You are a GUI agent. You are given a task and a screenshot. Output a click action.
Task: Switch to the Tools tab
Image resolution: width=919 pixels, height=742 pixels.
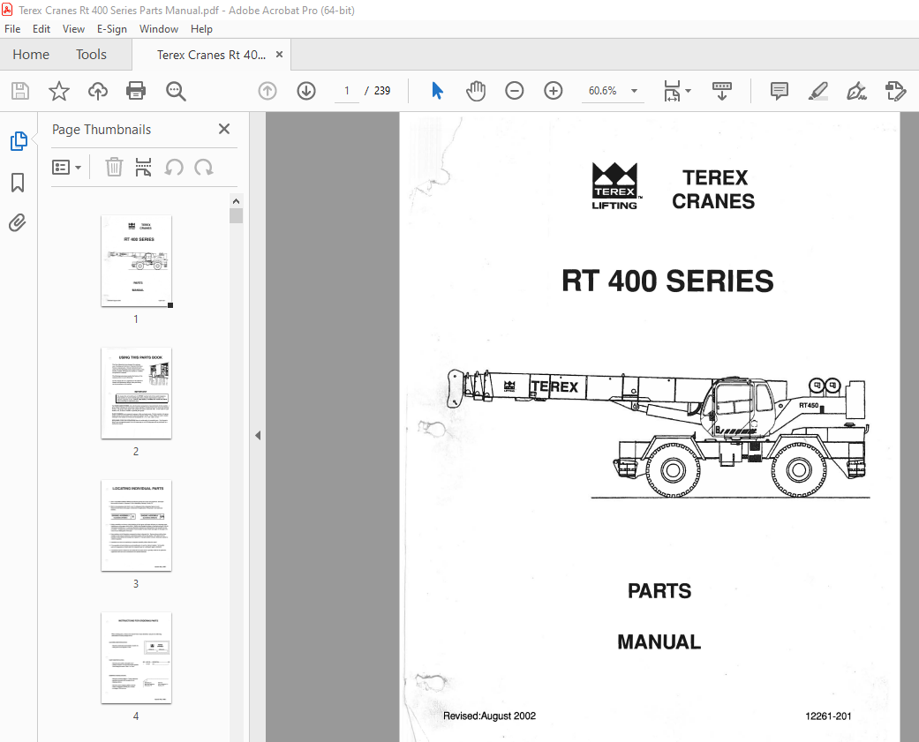click(x=91, y=55)
